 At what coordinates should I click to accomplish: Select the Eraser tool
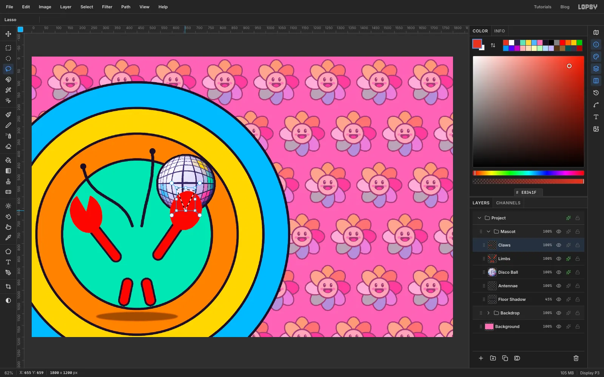(x=8, y=146)
